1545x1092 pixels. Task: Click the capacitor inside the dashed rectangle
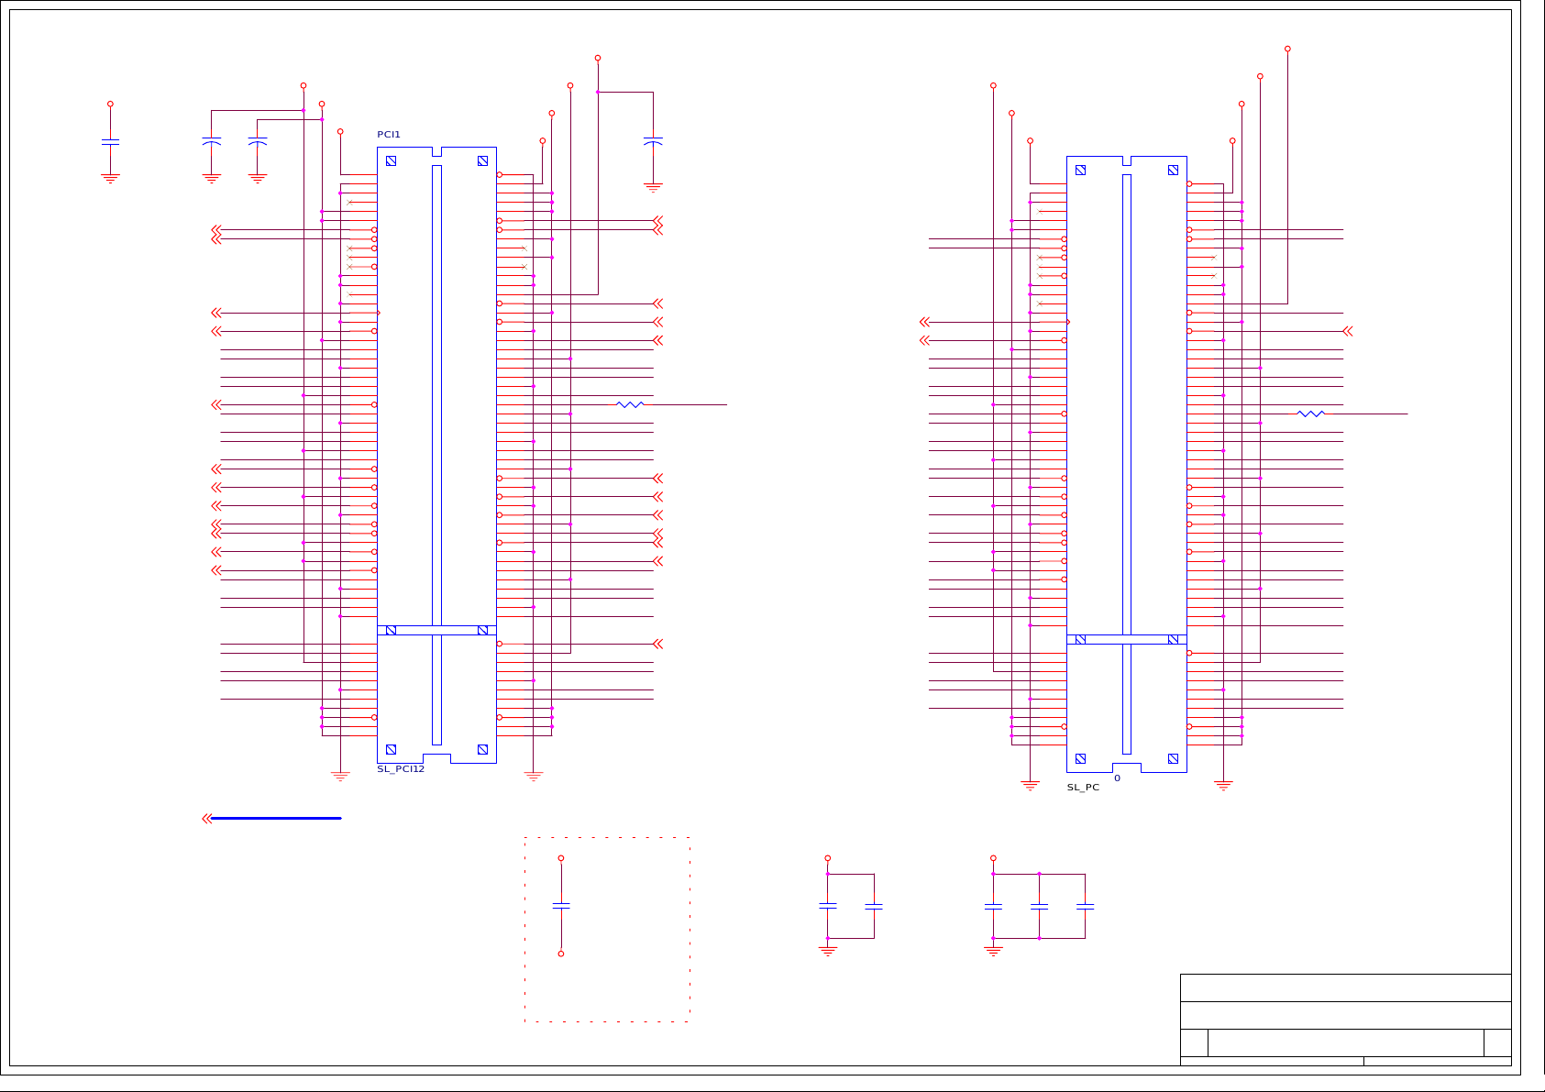pyautogui.click(x=561, y=906)
